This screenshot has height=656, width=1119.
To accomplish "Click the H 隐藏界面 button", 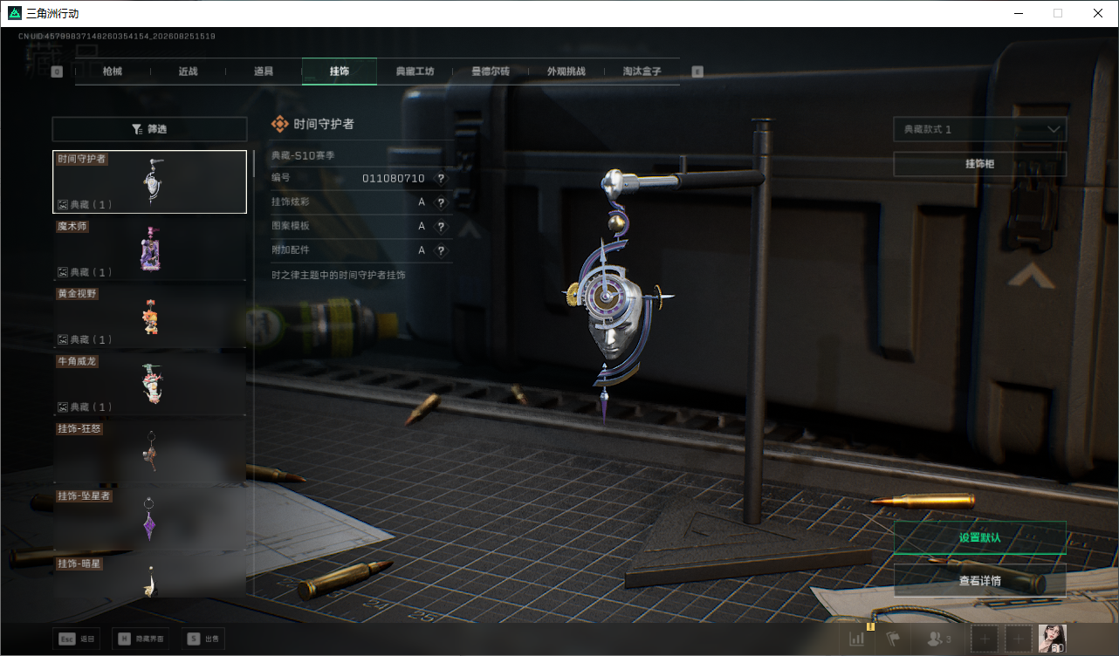I will pyautogui.click(x=141, y=639).
